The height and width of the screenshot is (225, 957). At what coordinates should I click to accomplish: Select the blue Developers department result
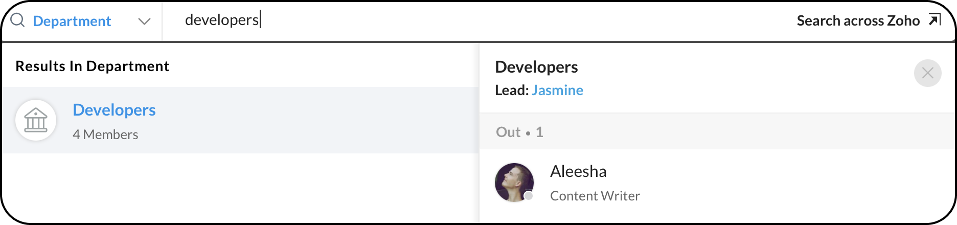coord(114,110)
